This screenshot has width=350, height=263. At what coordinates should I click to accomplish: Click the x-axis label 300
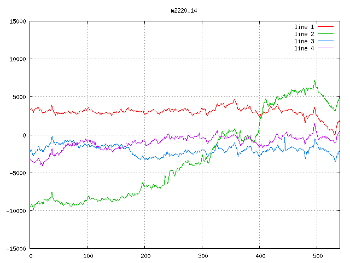coord(203,256)
